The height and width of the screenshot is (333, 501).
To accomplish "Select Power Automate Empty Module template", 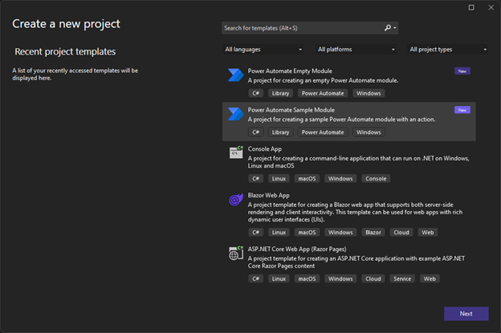I will 291,71.
